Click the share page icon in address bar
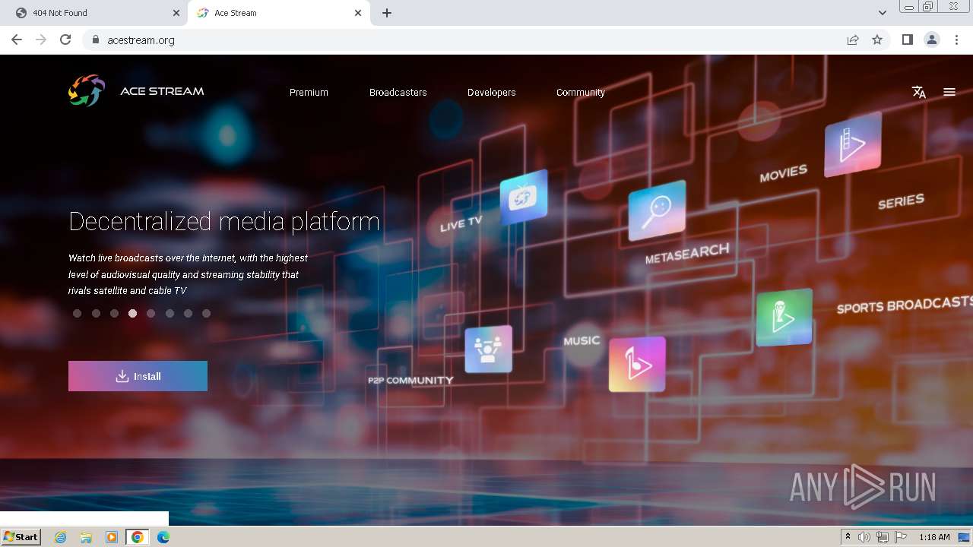Image resolution: width=973 pixels, height=547 pixels. (853, 40)
